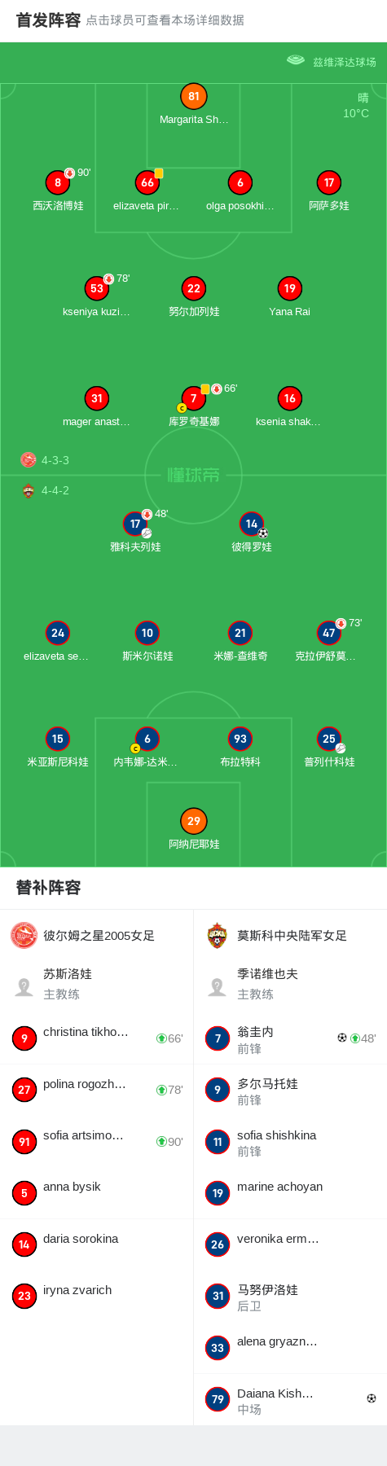This screenshot has width=387, height=1466.
Task: Open substitute 27 polina rogozh row
Action: [x=97, y=1090]
